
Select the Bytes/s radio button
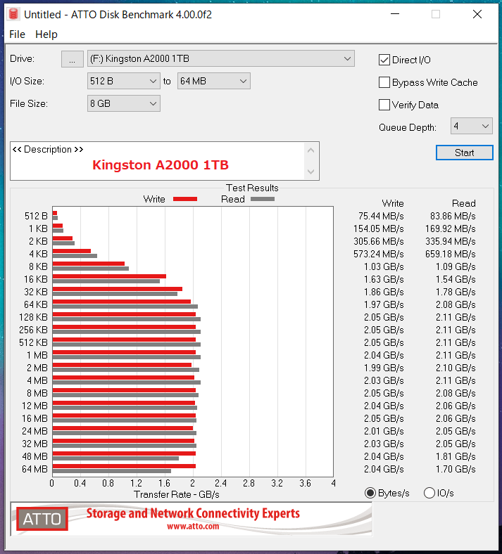pyautogui.click(x=370, y=493)
